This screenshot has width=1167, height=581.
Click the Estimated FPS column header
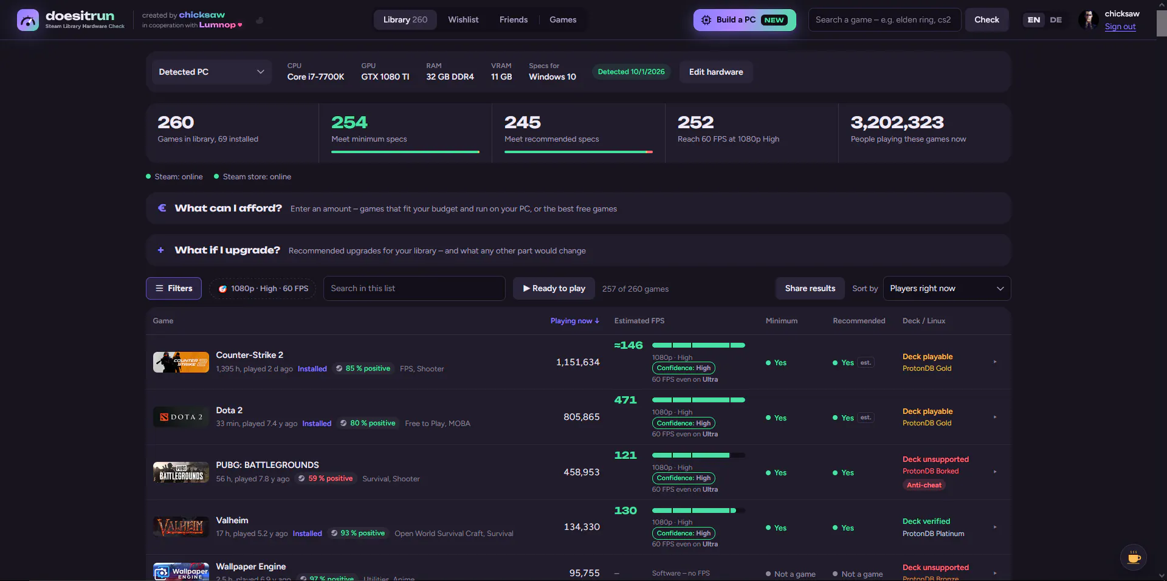pos(639,321)
